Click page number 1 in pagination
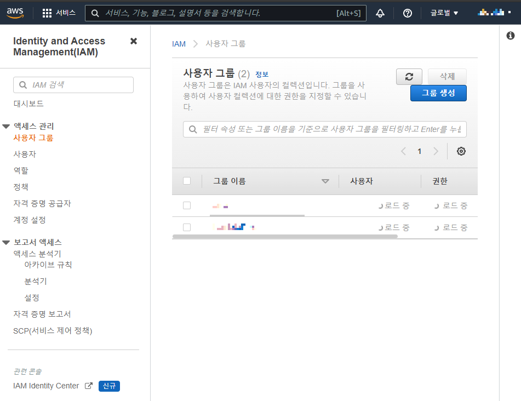This screenshot has height=401, width=521. 419,152
